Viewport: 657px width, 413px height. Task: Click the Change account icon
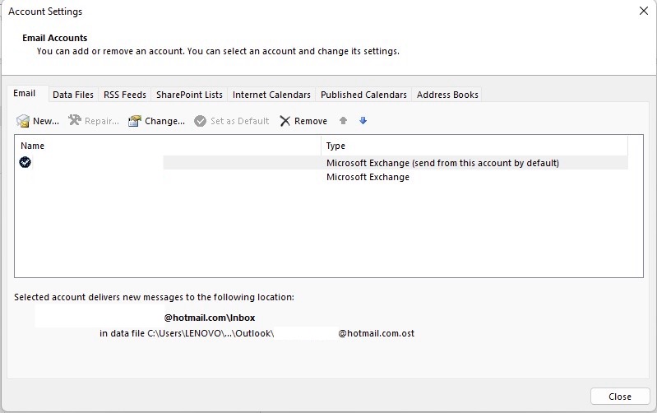coord(135,121)
